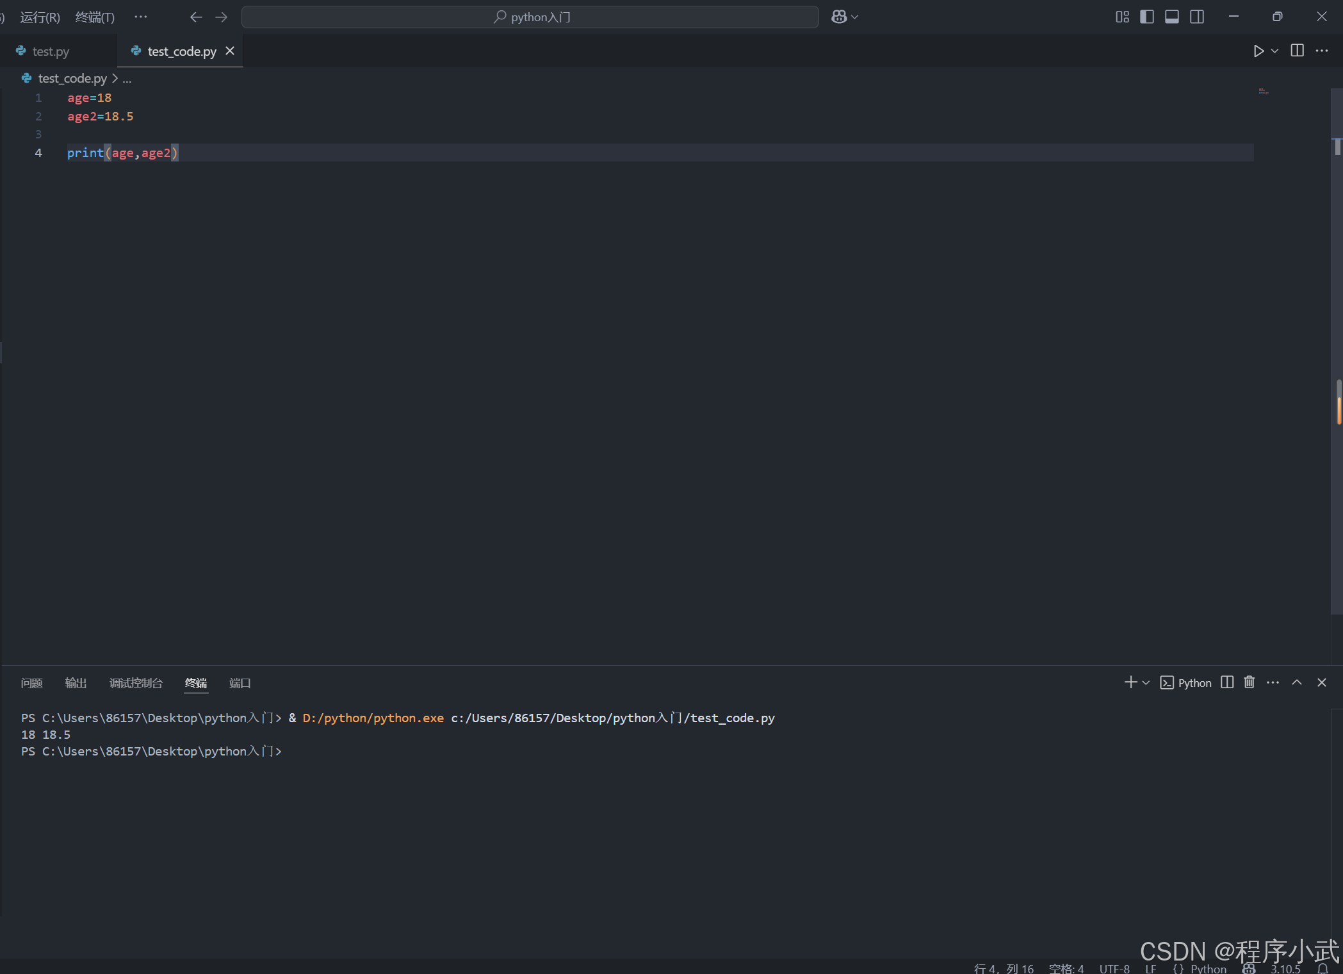
Task: Open the Copilot chat icon in title bar
Action: coord(839,17)
